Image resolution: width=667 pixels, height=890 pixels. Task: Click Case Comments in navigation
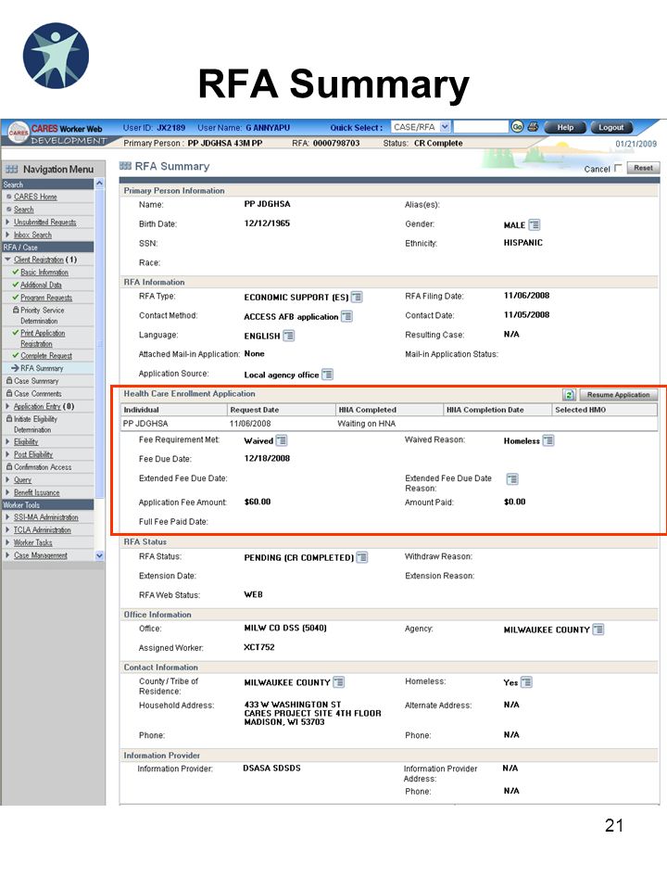click(37, 393)
